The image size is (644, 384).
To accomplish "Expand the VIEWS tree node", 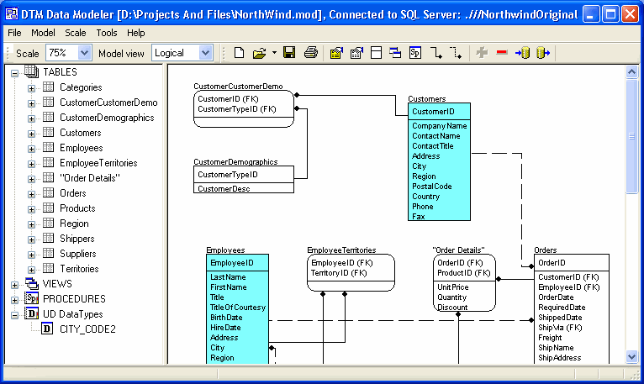I will tap(15, 285).
